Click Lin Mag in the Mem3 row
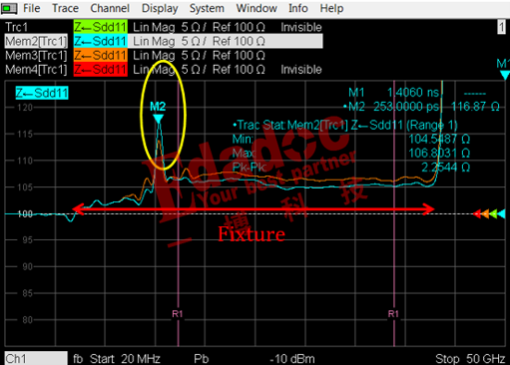The width and height of the screenshot is (510, 365). 154,56
